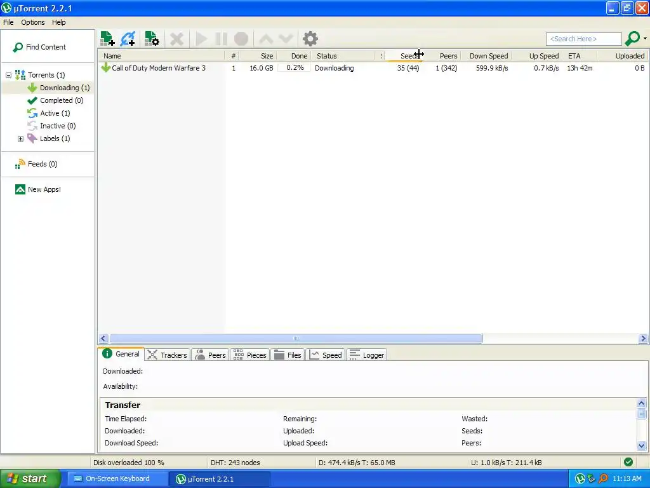Open the File menu

[8, 22]
